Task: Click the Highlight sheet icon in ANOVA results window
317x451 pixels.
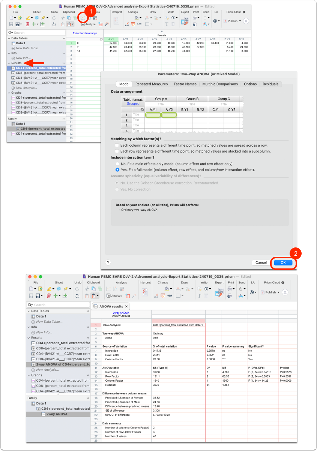Action: pos(49,289)
